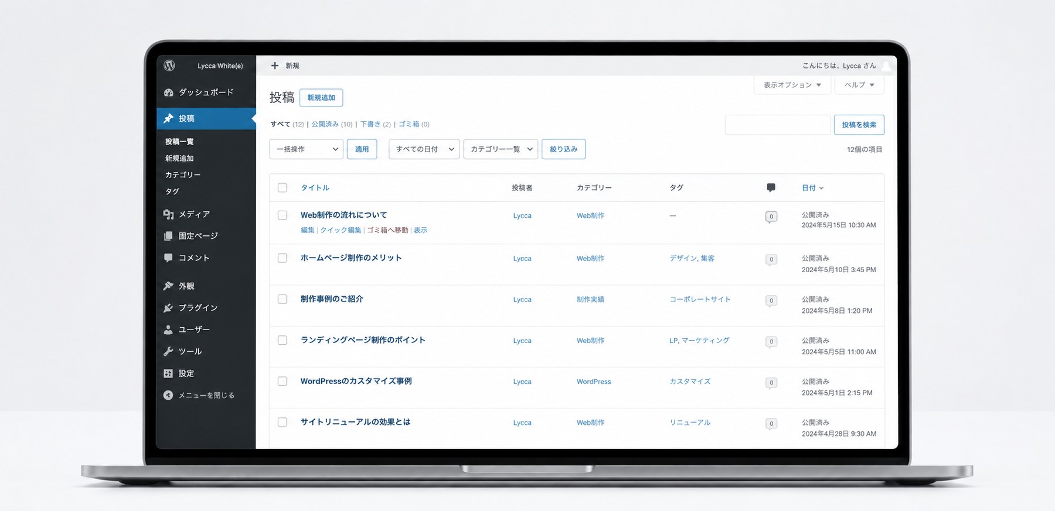The image size is (1055, 511).
Task: Click the リニューアル tag link
Action: click(690, 423)
